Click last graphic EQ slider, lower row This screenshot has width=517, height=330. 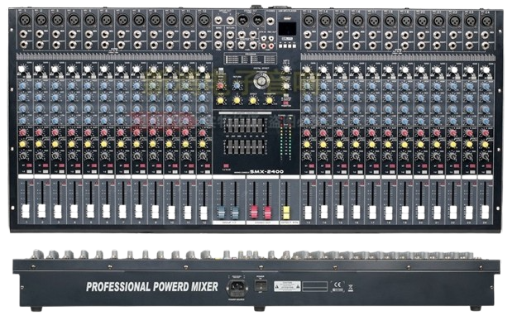263,147
